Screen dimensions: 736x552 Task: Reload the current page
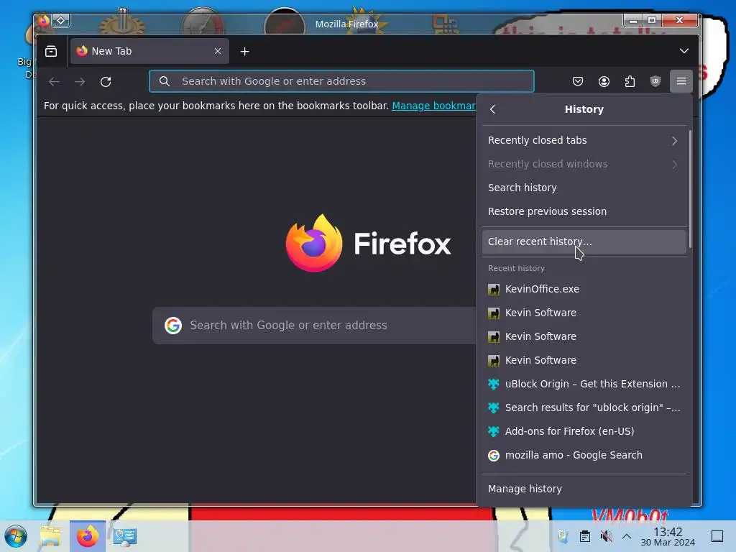106,82
